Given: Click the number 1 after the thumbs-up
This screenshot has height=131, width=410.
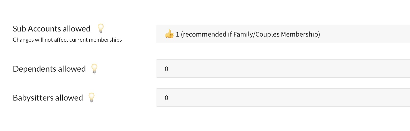Looking at the screenshot, I should point(177,34).
